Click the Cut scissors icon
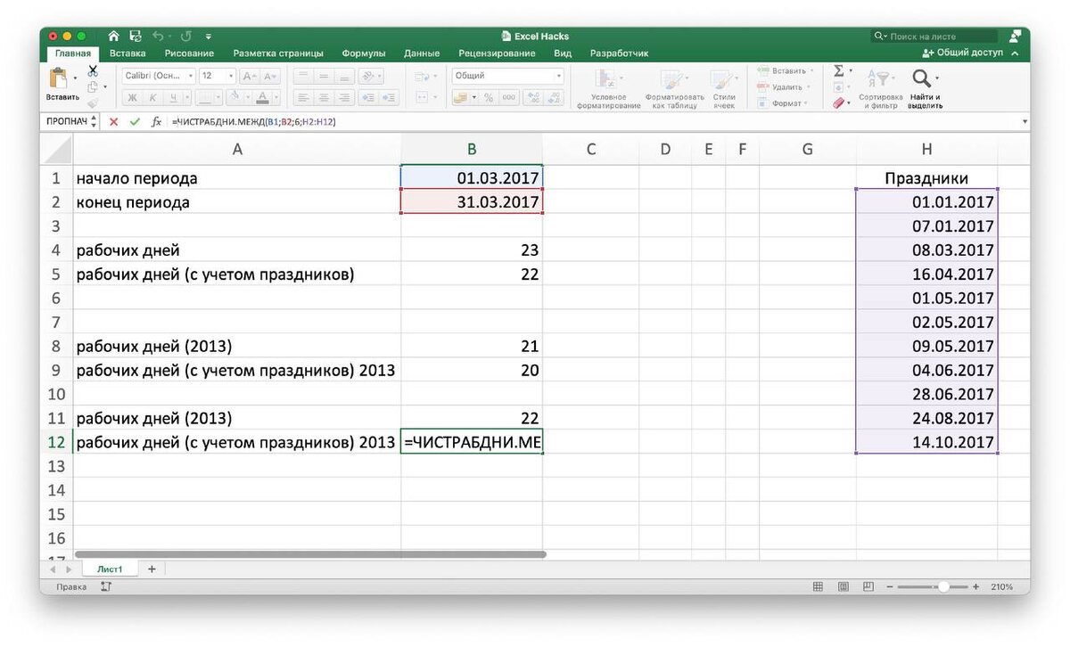Viewport: 1070px width, 647px height. tap(93, 70)
